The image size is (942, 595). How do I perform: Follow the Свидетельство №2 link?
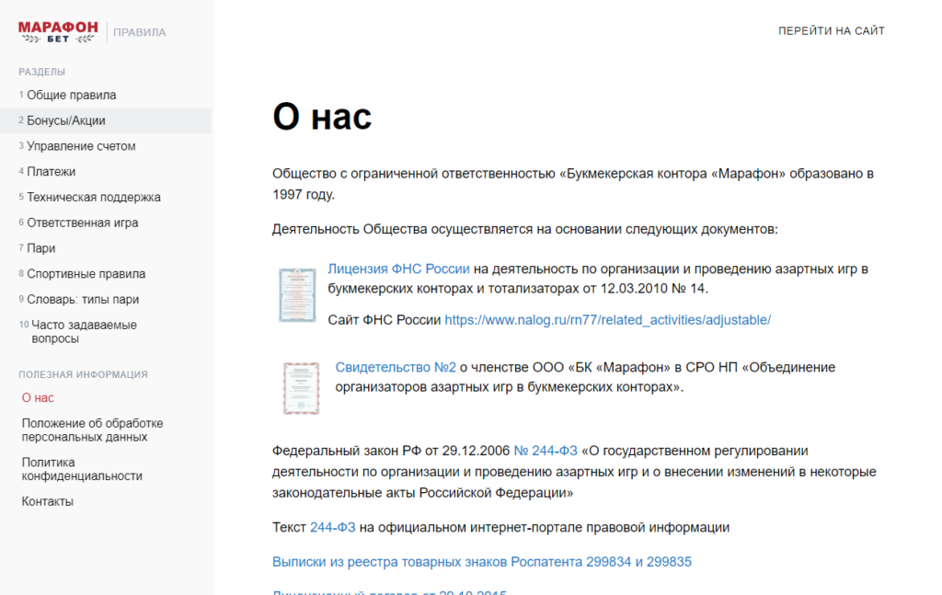[x=396, y=368]
